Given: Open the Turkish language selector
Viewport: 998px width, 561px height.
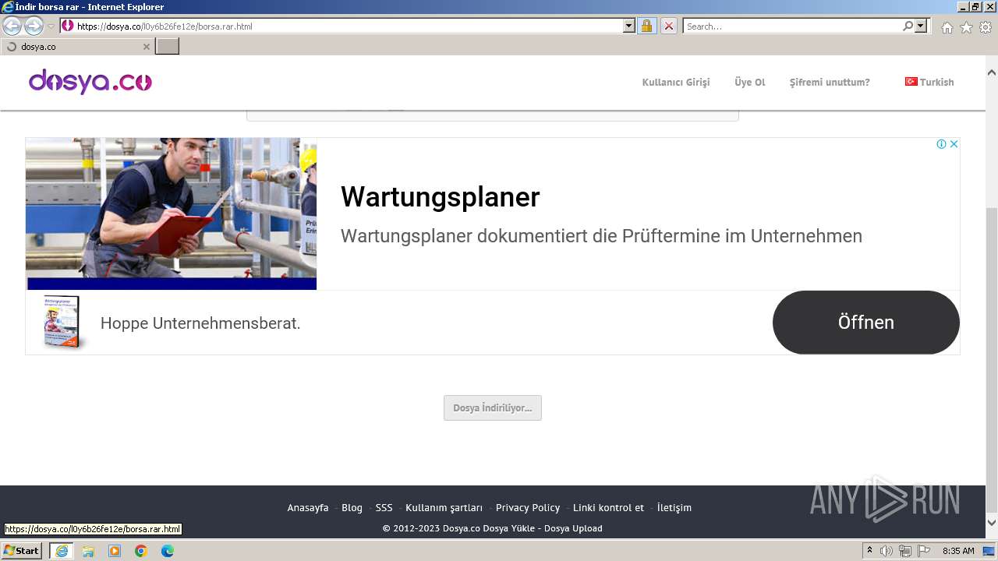Looking at the screenshot, I should click(929, 82).
